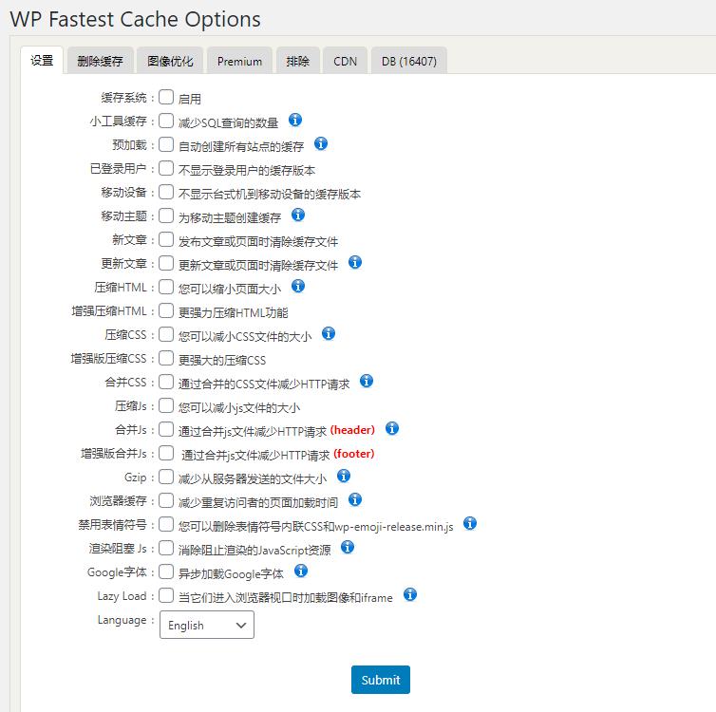Enable the Lazy Load checkbox

pyautogui.click(x=166, y=595)
